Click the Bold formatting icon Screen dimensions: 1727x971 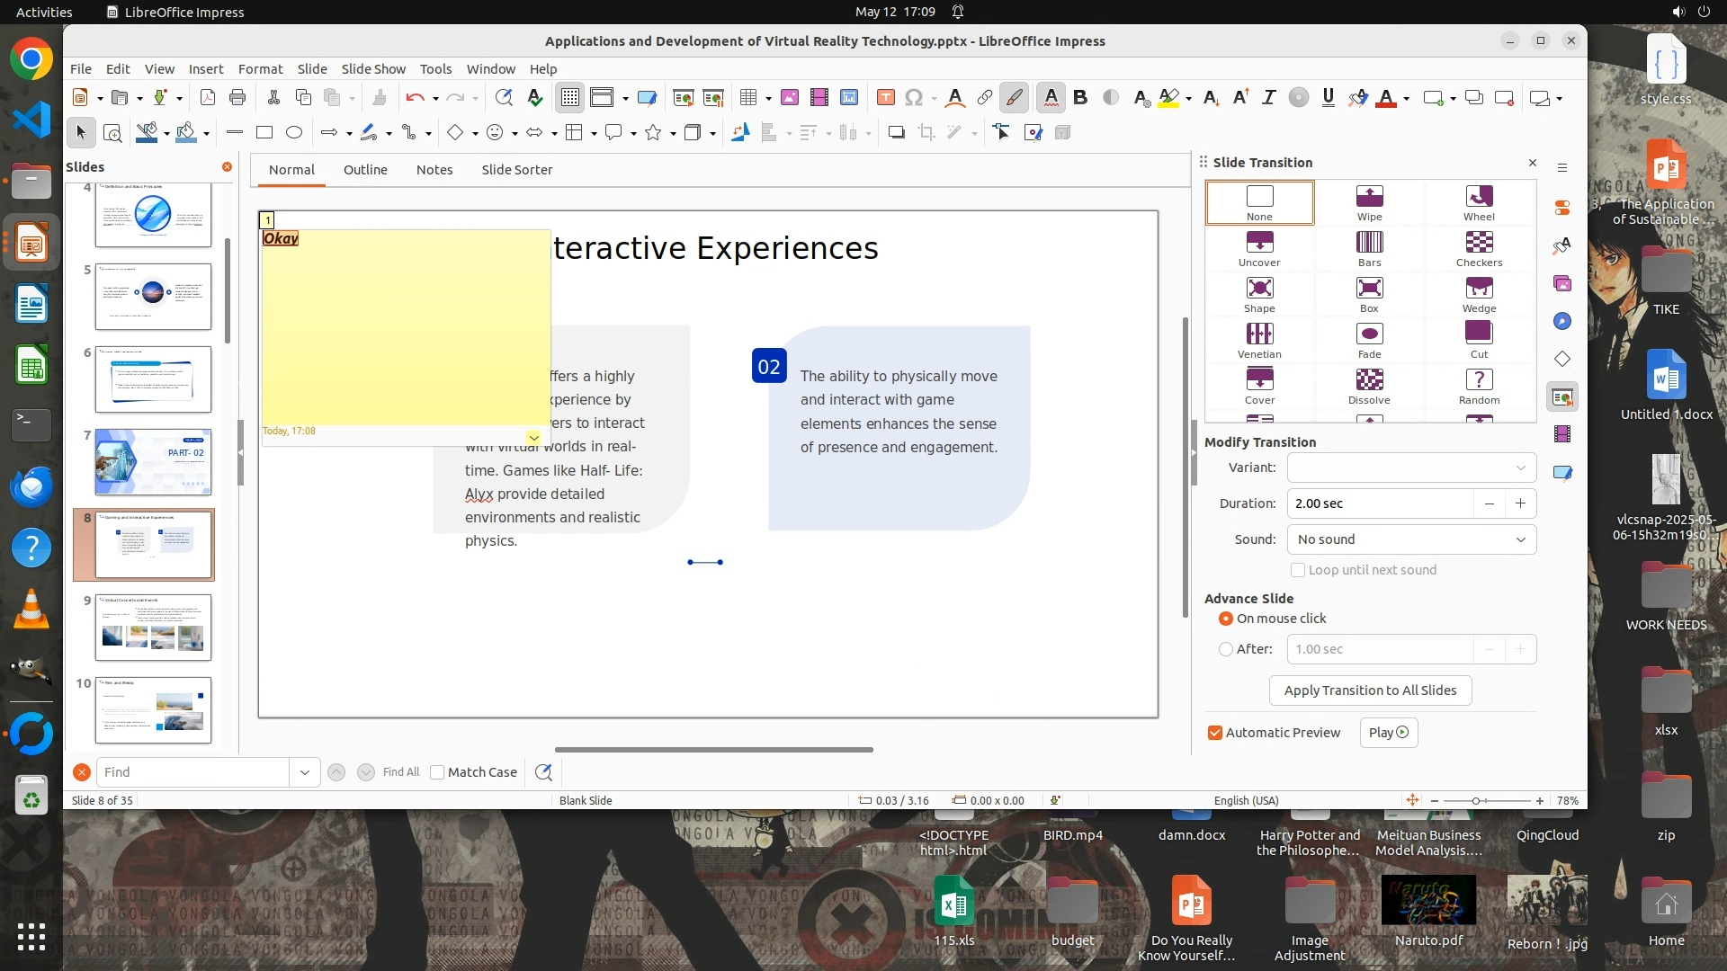1080,98
